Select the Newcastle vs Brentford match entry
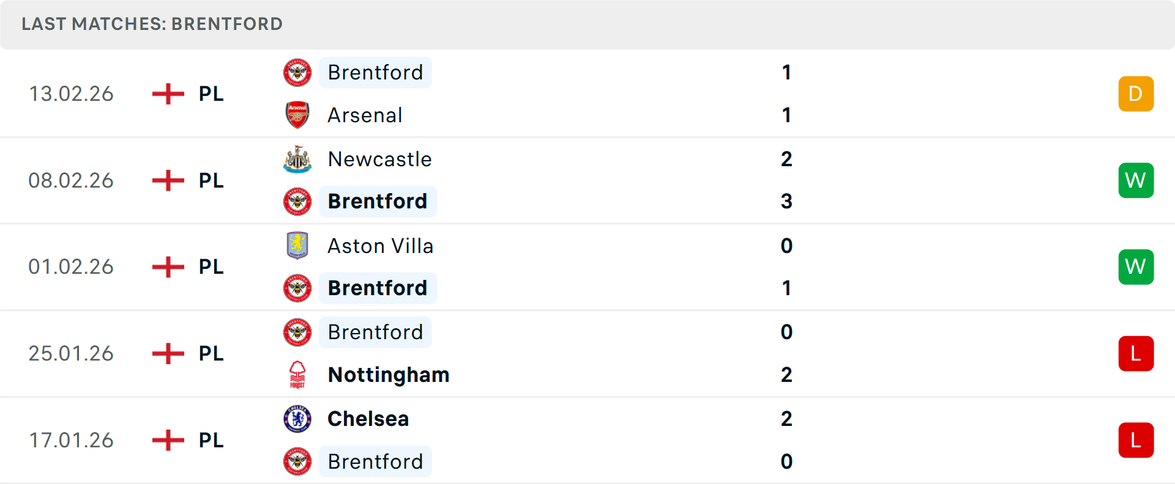Image resolution: width=1175 pixels, height=484 pixels. coord(587,180)
